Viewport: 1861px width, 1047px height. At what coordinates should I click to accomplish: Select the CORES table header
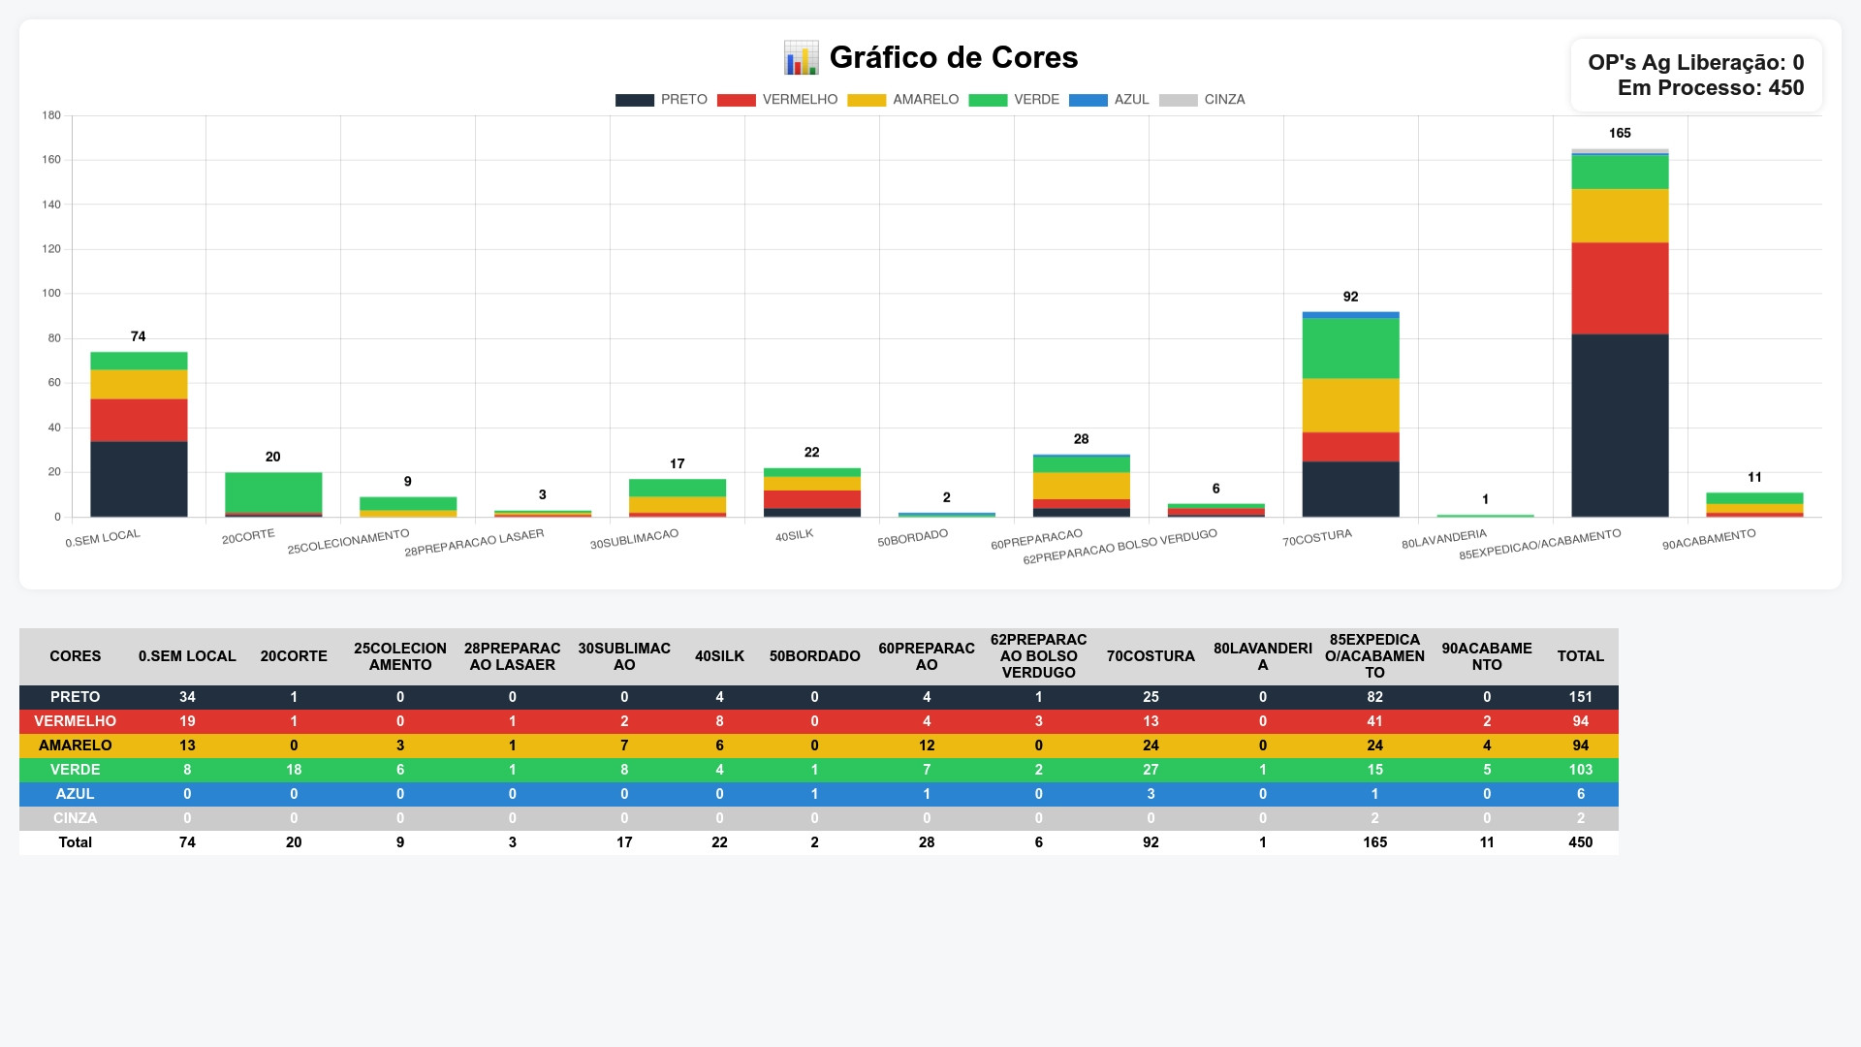(75, 656)
